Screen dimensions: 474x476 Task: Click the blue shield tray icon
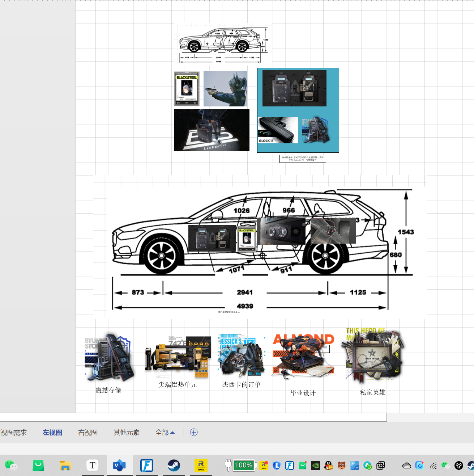277,466
